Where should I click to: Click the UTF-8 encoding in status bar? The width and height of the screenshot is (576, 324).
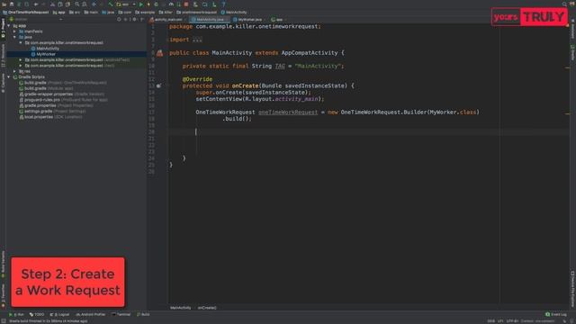pos(512,321)
